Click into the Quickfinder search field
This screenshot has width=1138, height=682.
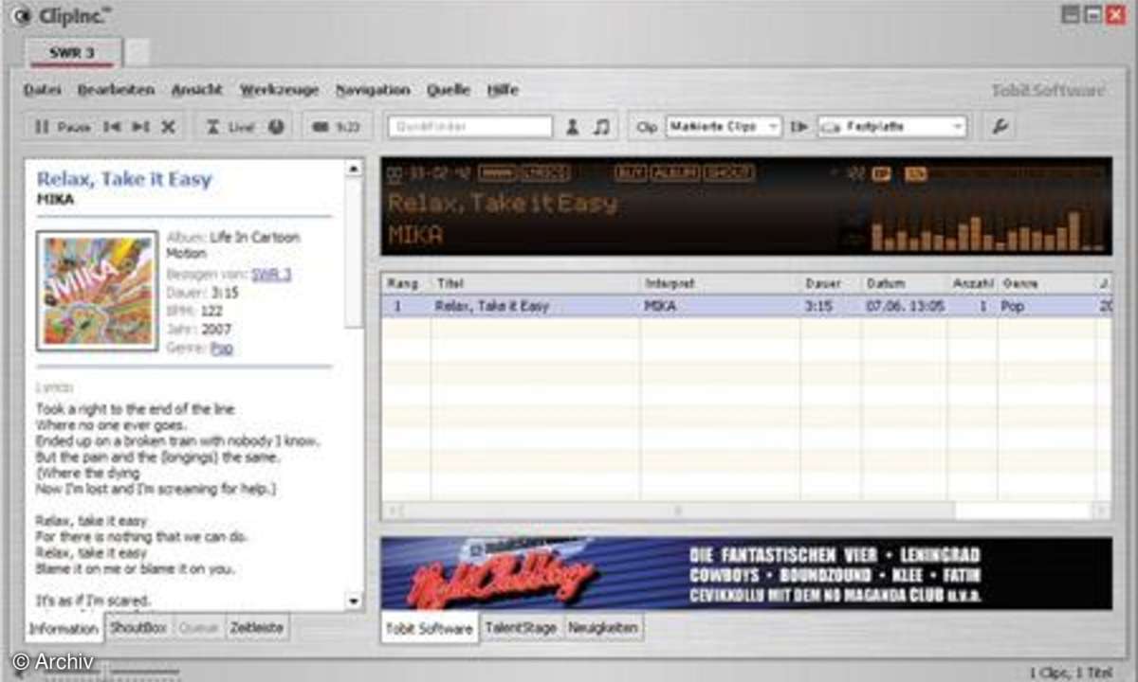click(x=469, y=127)
